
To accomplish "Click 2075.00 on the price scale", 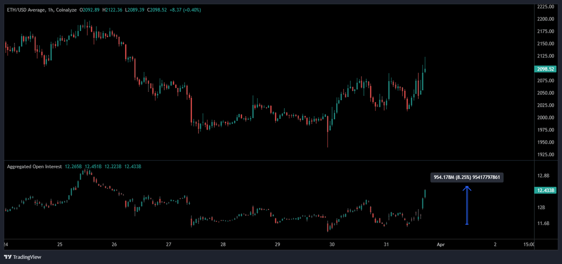I will (546, 81).
